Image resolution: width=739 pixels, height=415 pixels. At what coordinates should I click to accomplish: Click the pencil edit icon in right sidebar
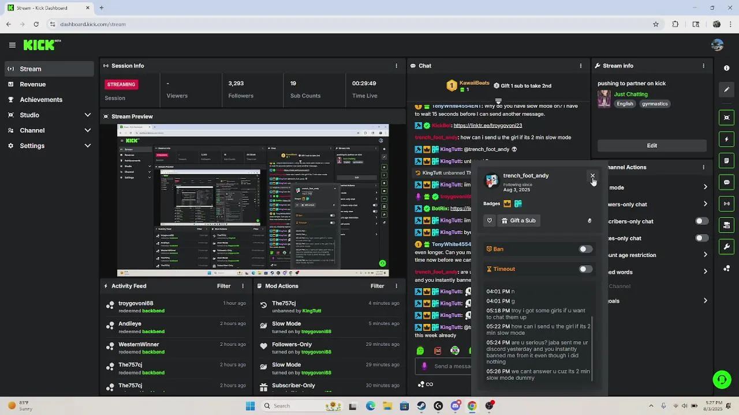coord(726,90)
